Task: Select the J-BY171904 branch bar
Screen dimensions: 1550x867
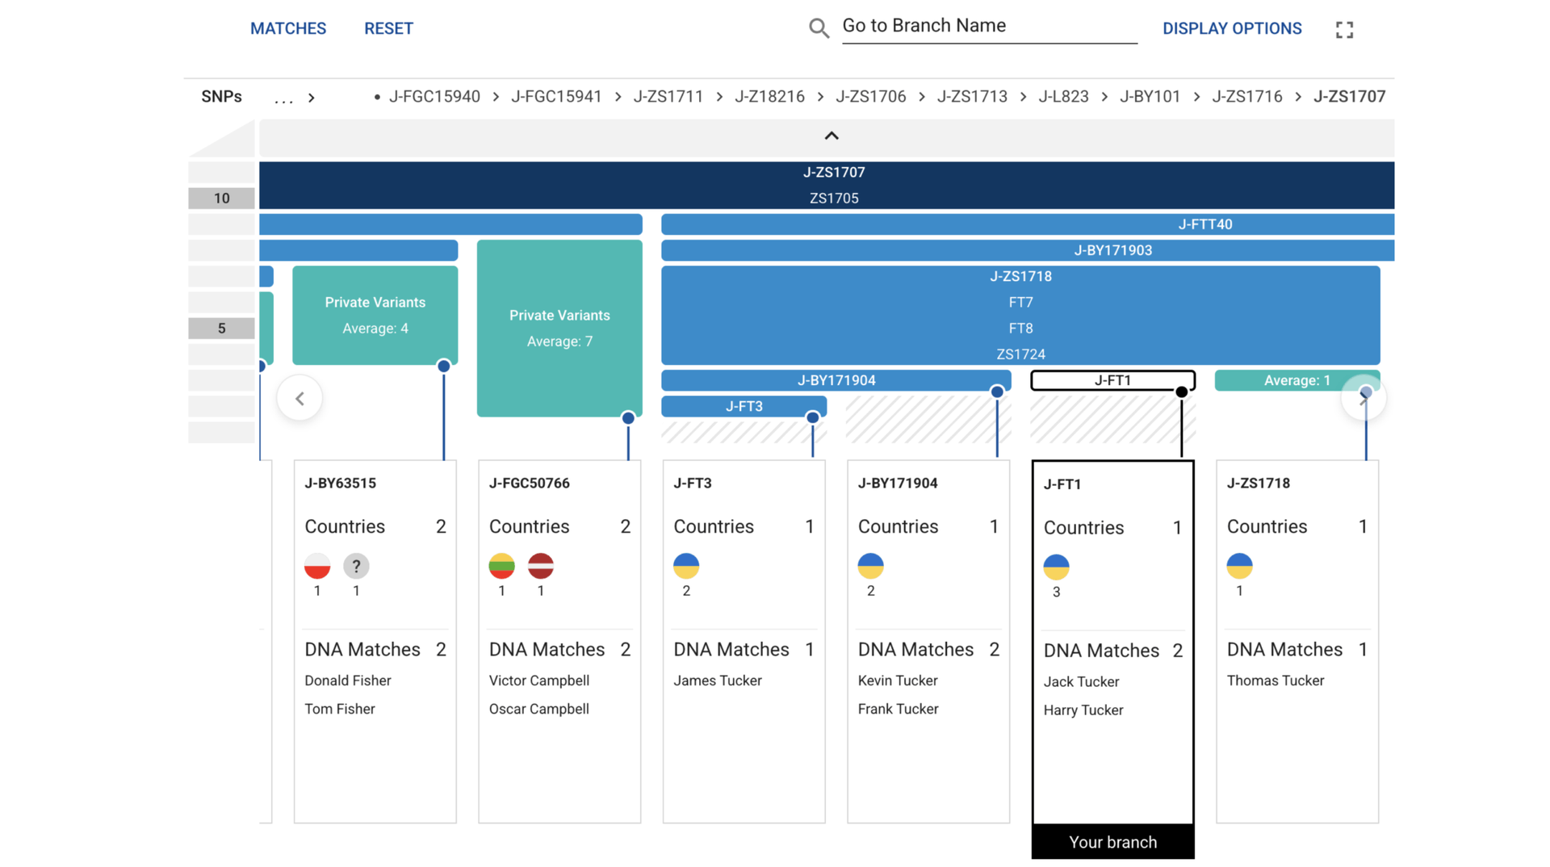Action: (x=836, y=380)
